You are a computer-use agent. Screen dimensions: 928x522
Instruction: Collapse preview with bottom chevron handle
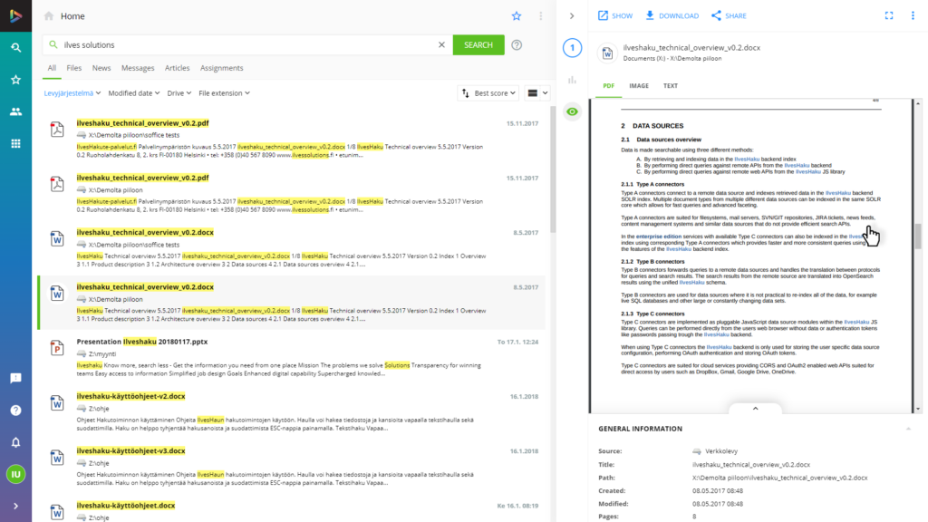pos(755,409)
